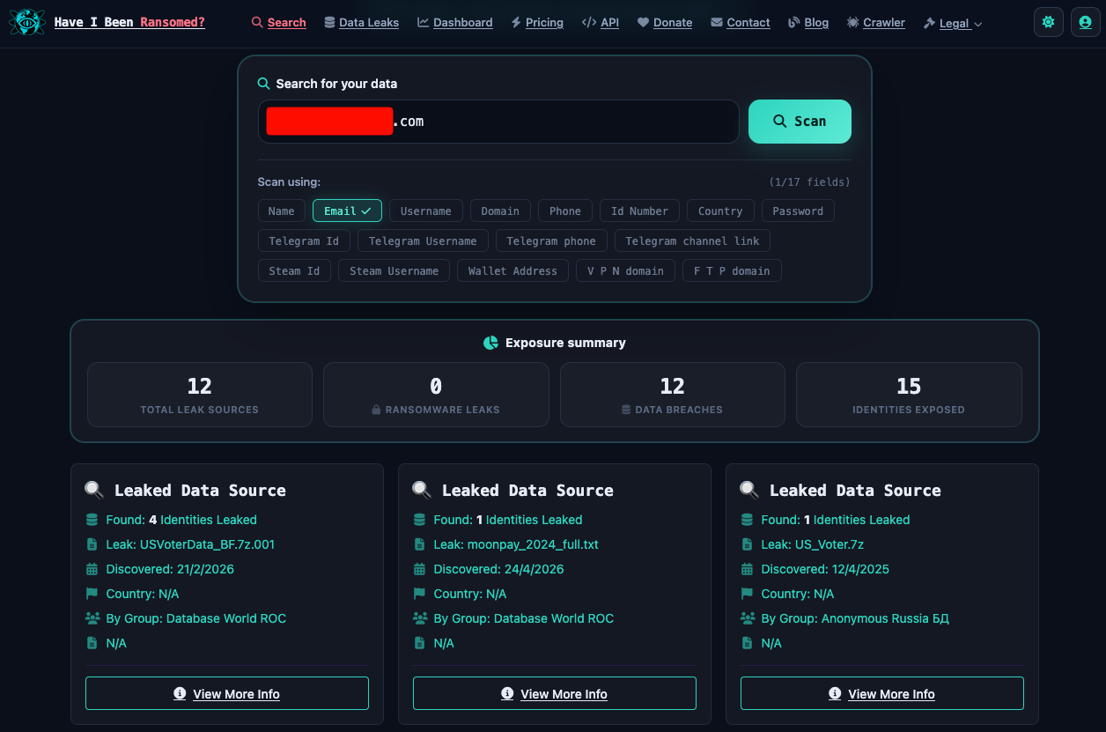Select the Phone scan field
The height and width of the screenshot is (732, 1106).
pos(565,211)
